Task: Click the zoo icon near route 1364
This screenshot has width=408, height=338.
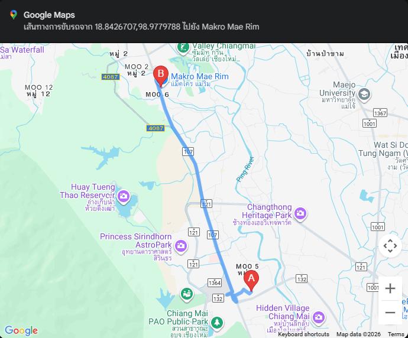Action: (x=187, y=295)
